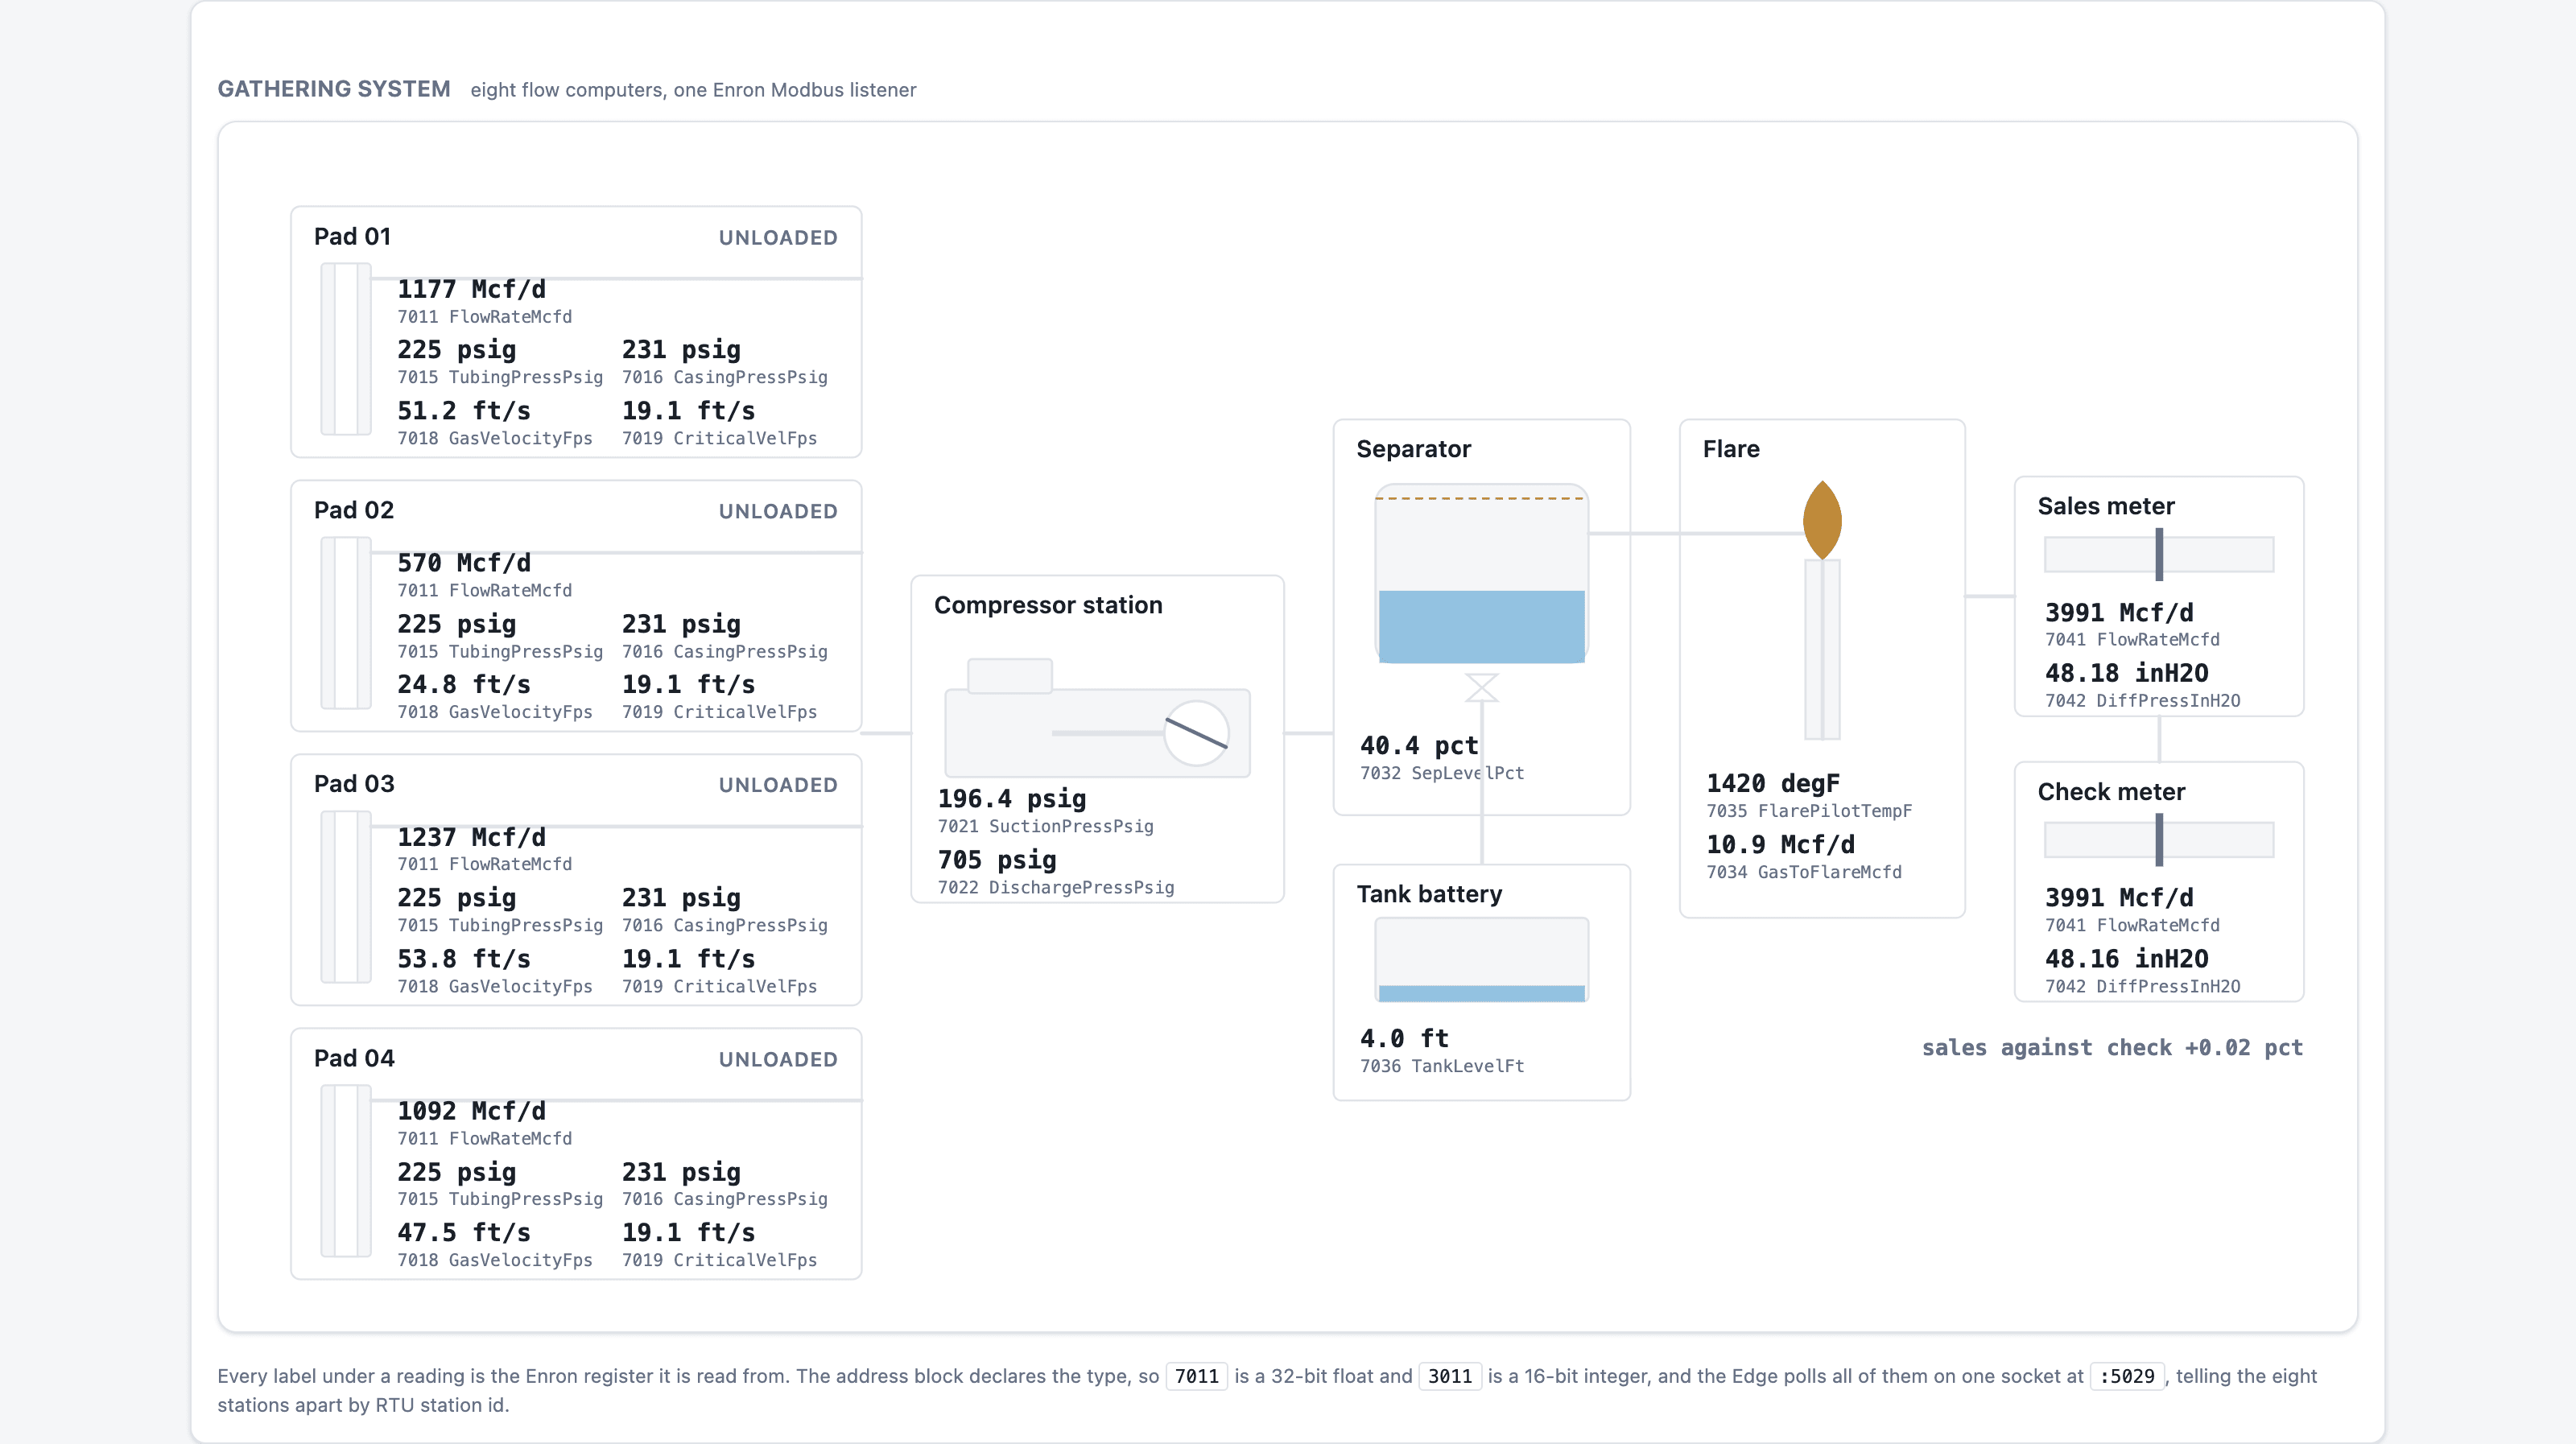
Task: Select the Pad 03 title
Action: [x=354, y=784]
